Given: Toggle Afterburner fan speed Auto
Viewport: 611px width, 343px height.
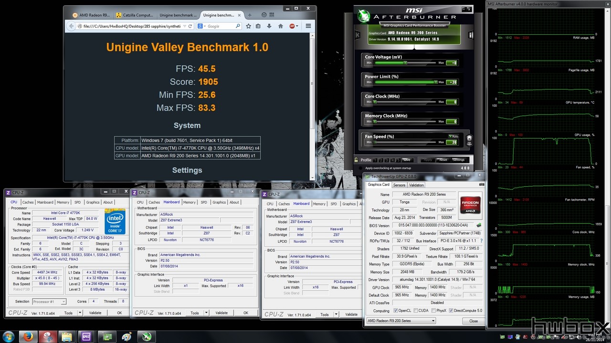Looking at the screenshot, I should point(453,136).
